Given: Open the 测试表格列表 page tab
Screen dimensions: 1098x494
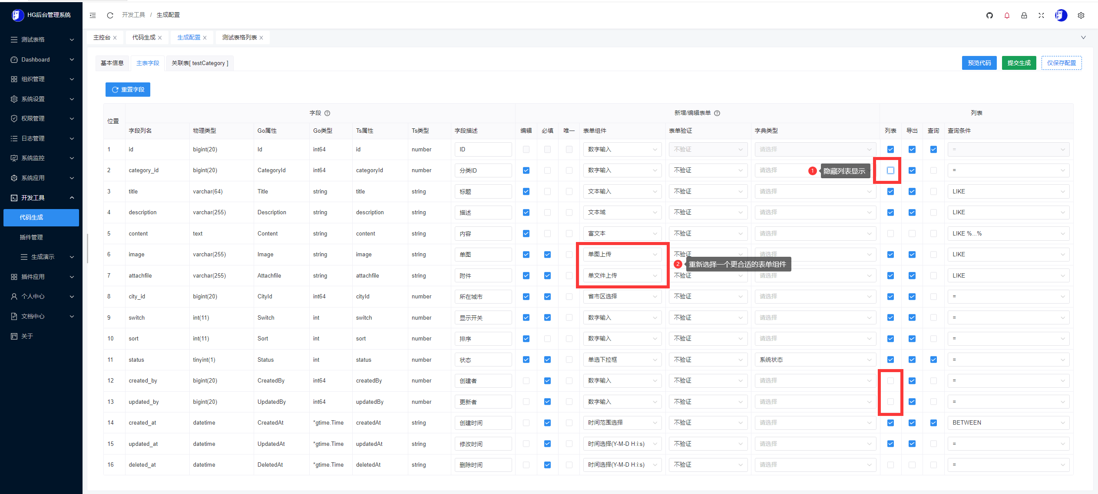Looking at the screenshot, I should 239,38.
